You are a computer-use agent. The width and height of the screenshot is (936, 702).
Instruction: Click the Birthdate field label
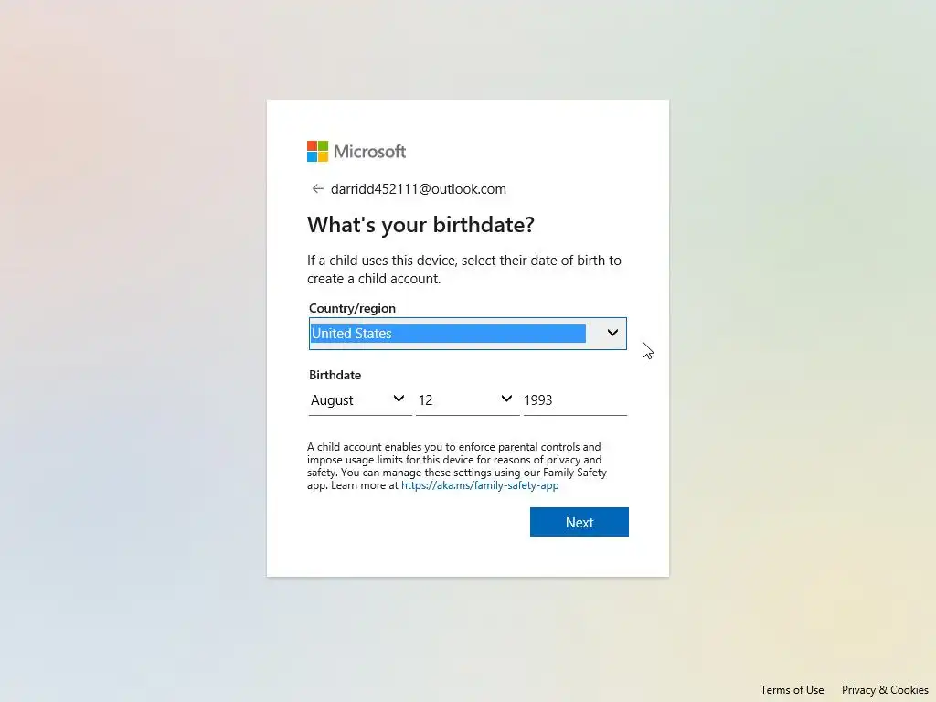(x=335, y=375)
